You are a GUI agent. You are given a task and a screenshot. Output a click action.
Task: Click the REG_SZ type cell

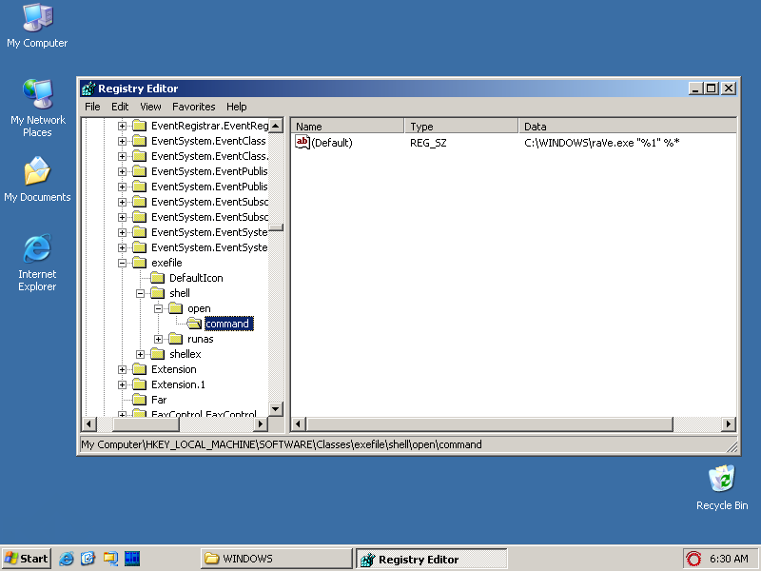click(428, 143)
